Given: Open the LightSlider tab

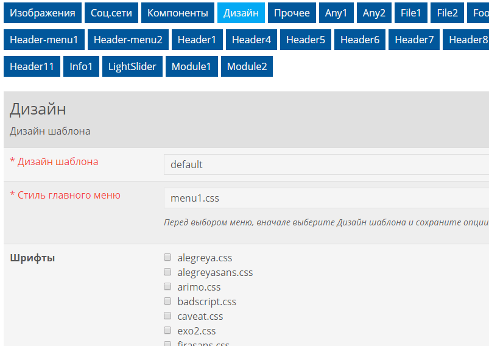Looking at the screenshot, I should pyautogui.click(x=132, y=66).
